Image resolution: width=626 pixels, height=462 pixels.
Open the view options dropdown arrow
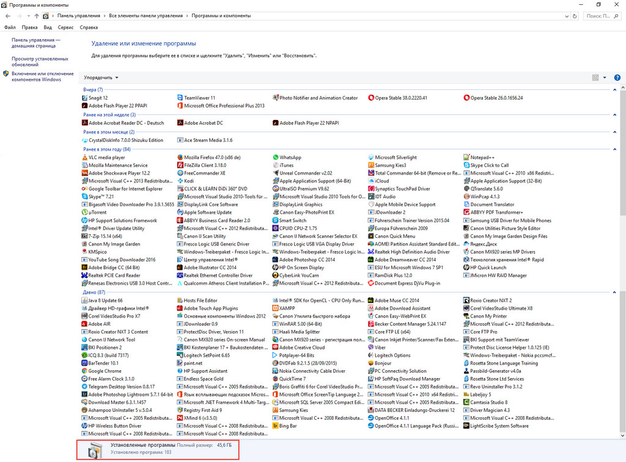(605, 78)
